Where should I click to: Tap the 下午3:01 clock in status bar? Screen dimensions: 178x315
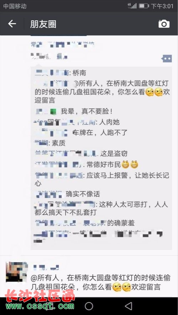(x=162, y=6)
